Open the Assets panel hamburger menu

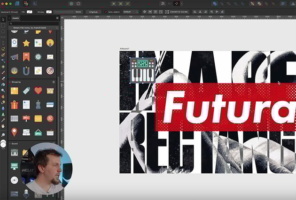pyautogui.click(x=57, y=18)
